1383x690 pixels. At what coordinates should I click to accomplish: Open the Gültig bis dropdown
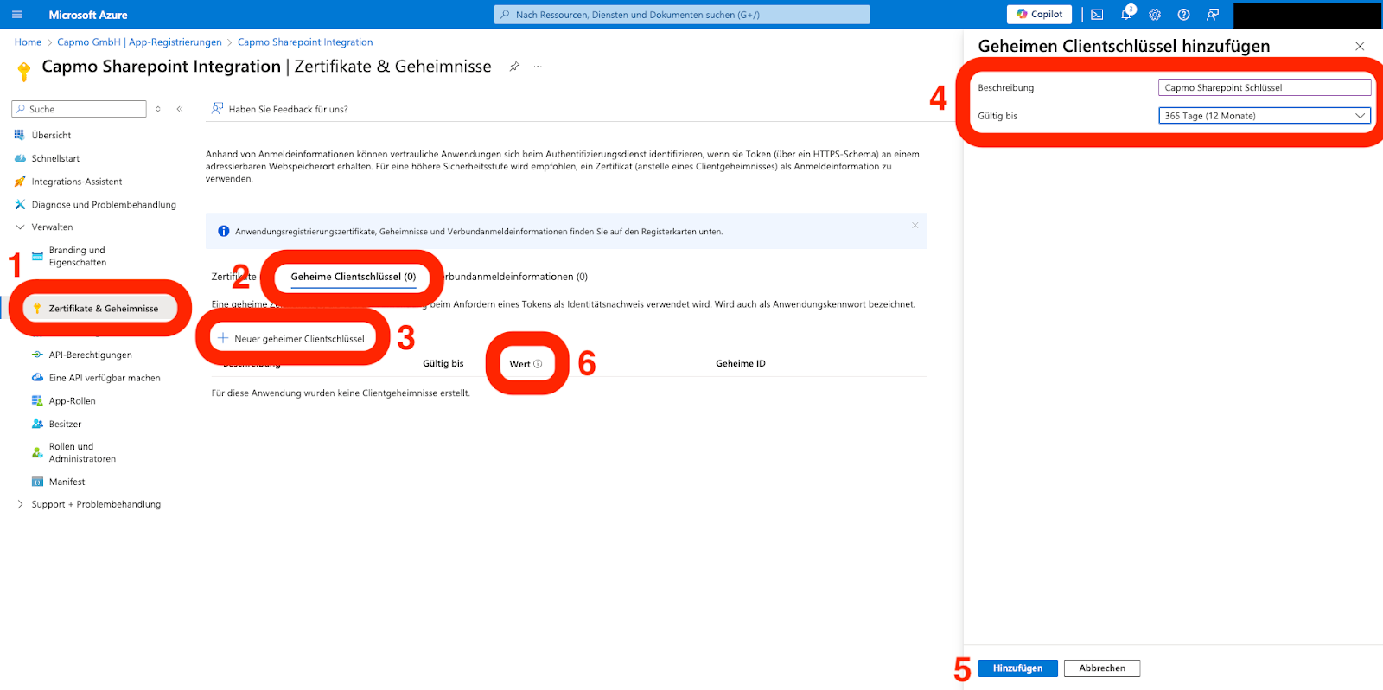click(1265, 116)
